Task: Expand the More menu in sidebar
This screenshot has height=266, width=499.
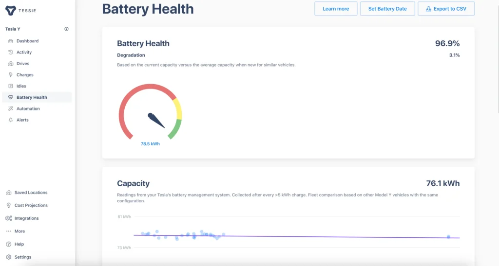Action: 19,231
